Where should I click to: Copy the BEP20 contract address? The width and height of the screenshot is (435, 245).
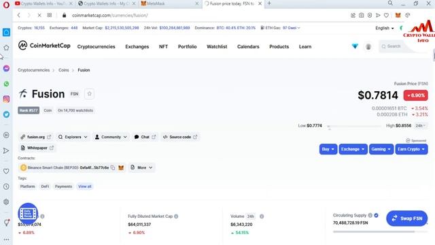[113, 167]
